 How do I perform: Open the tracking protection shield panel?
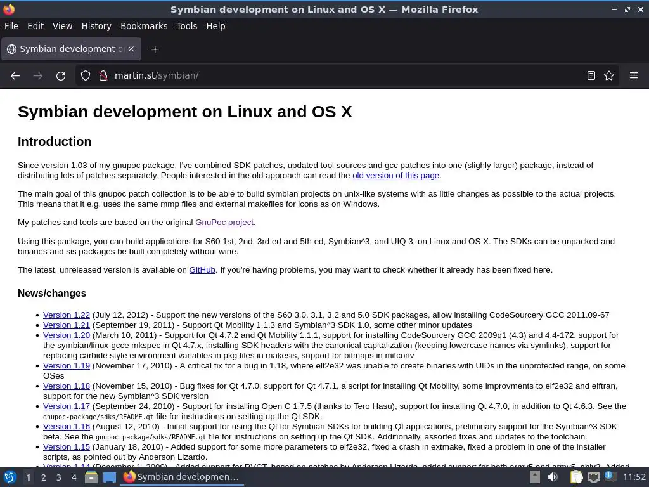click(86, 76)
